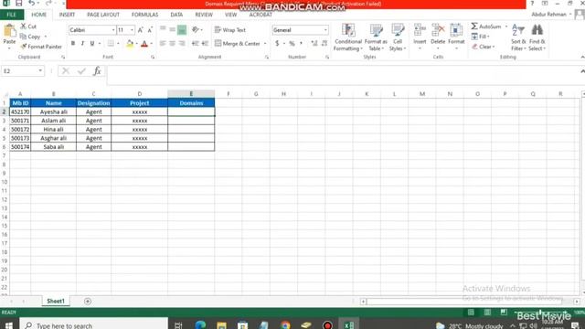
Task: Undo last action in quick access toolbar
Action: [x=32, y=4]
